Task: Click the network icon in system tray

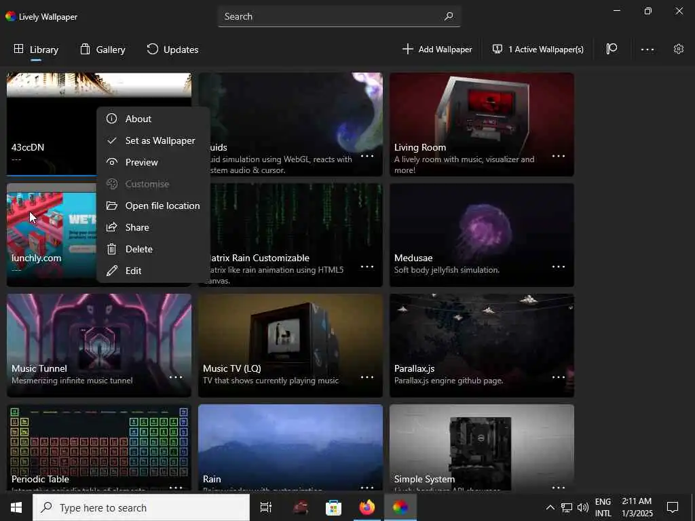Action: [567, 507]
